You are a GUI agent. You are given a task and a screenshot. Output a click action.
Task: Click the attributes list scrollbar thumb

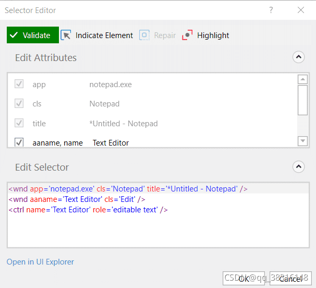pos(302,100)
